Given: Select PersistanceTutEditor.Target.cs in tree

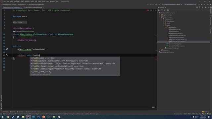Looking at the screenshot, I should 176,46.
